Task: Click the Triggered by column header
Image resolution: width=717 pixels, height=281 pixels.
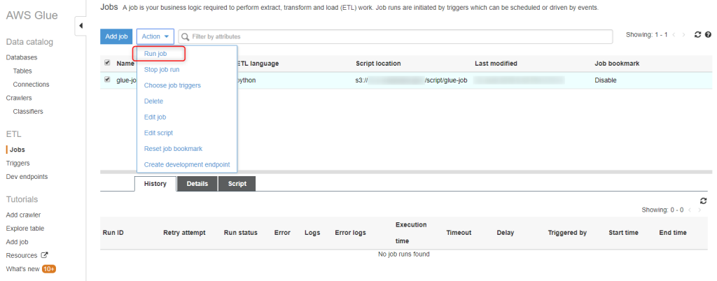Action: pyautogui.click(x=567, y=233)
